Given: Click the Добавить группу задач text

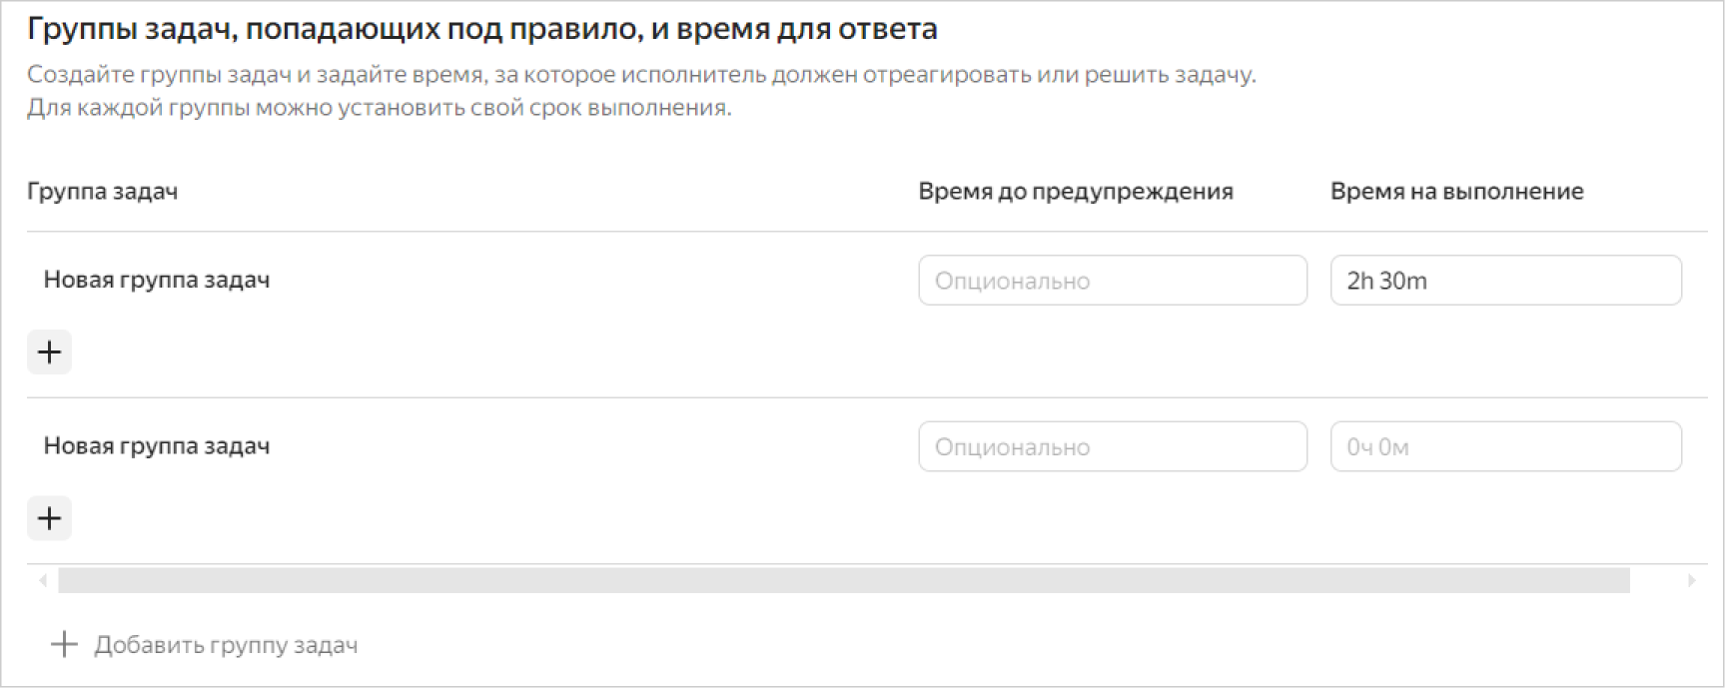Looking at the screenshot, I should pos(226,645).
